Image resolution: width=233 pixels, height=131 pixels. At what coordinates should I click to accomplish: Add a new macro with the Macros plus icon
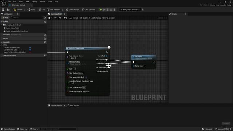click(x=45, y=39)
